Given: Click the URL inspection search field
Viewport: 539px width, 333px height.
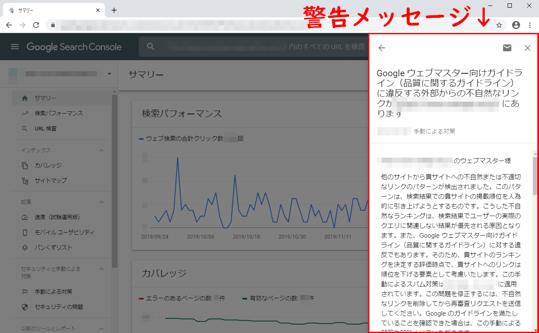Looking at the screenshot, I should (x=253, y=47).
